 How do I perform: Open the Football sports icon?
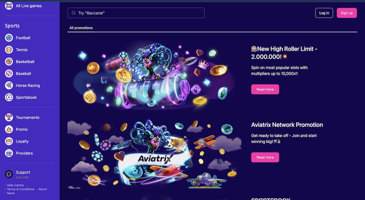pos(9,38)
